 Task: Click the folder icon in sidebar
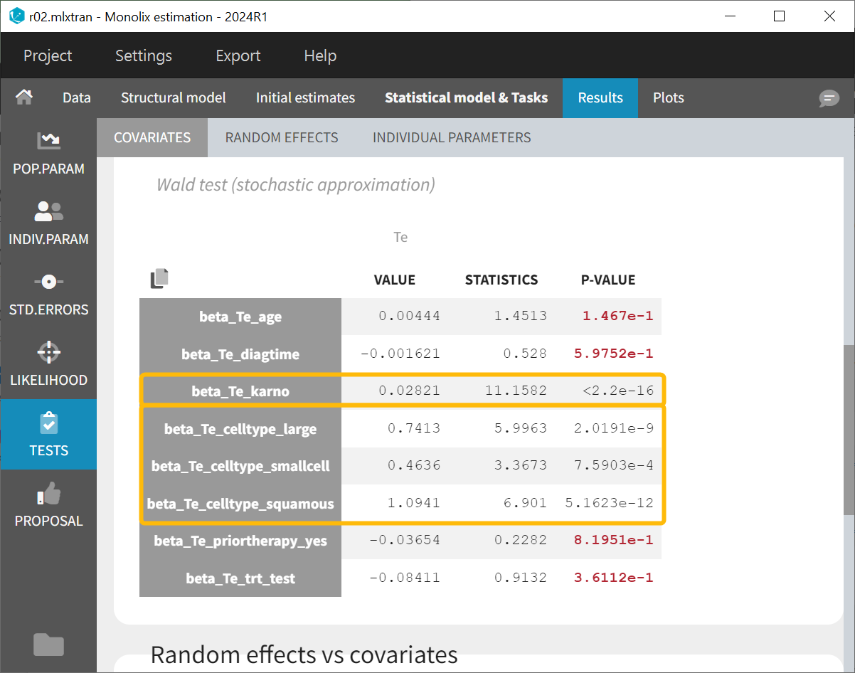48,645
